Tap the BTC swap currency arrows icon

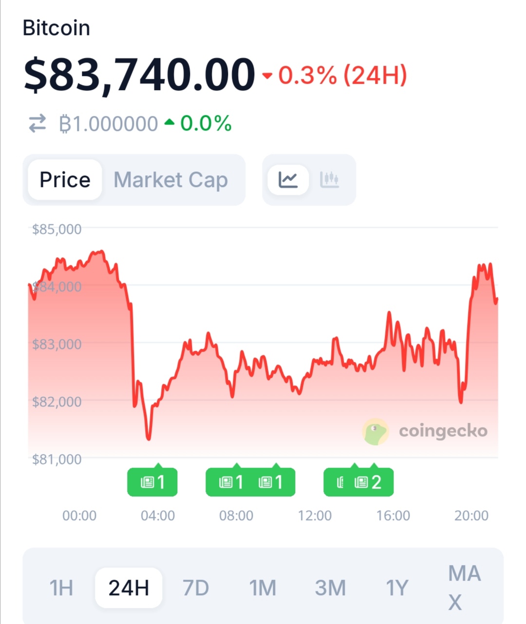[37, 123]
